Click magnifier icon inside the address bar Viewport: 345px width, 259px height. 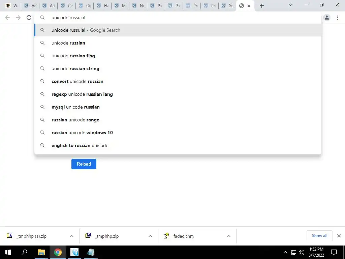[42, 18]
